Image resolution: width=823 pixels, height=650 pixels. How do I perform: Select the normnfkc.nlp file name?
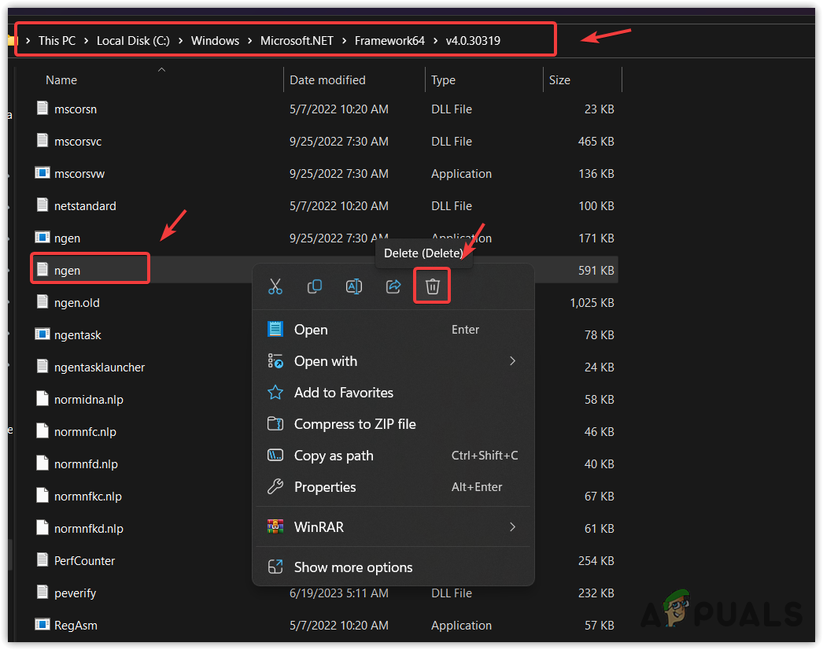[x=87, y=497]
